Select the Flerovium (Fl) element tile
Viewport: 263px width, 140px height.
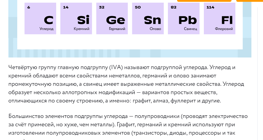(x=219, y=18)
